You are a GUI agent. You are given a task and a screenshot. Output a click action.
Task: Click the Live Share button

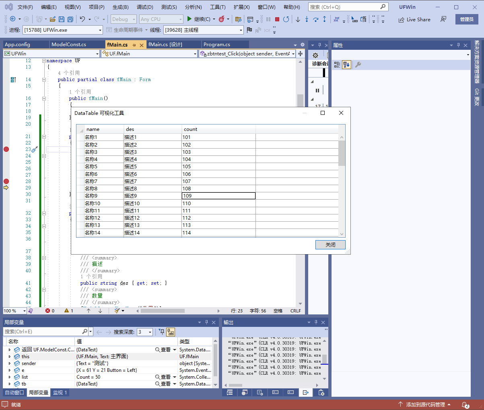(414, 19)
